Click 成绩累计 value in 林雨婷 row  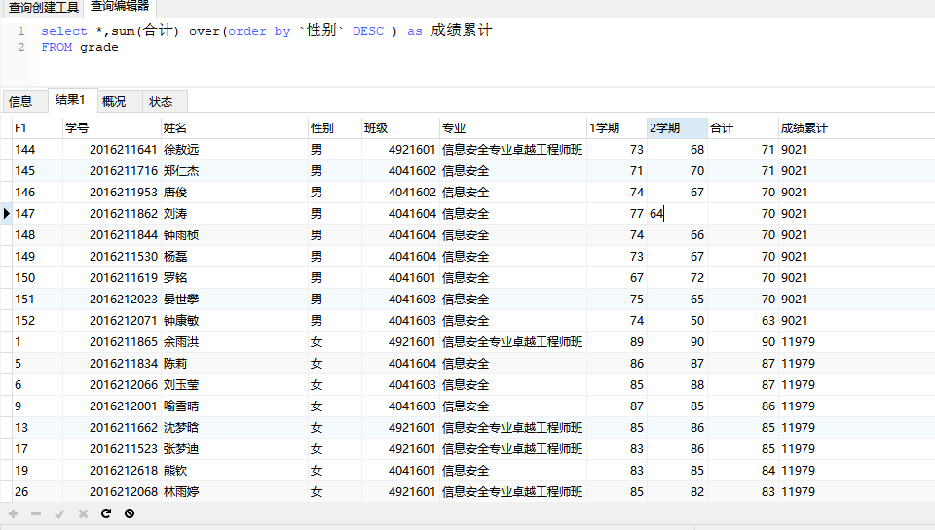click(798, 492)
